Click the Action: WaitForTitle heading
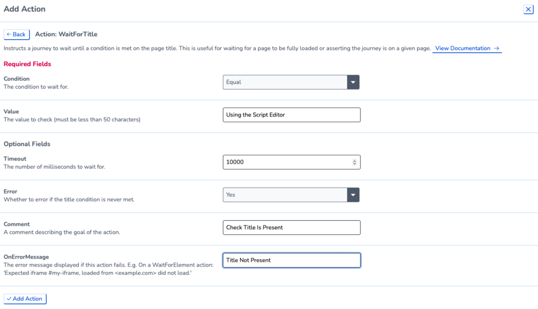The height and width of the screenshot is (309, 538). pos(66,34)
